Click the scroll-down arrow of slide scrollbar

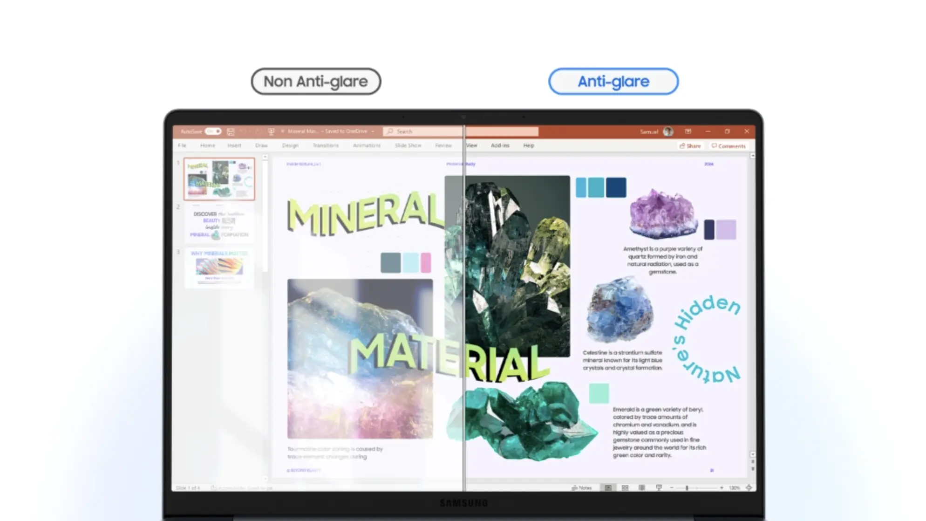click(753, 454)
